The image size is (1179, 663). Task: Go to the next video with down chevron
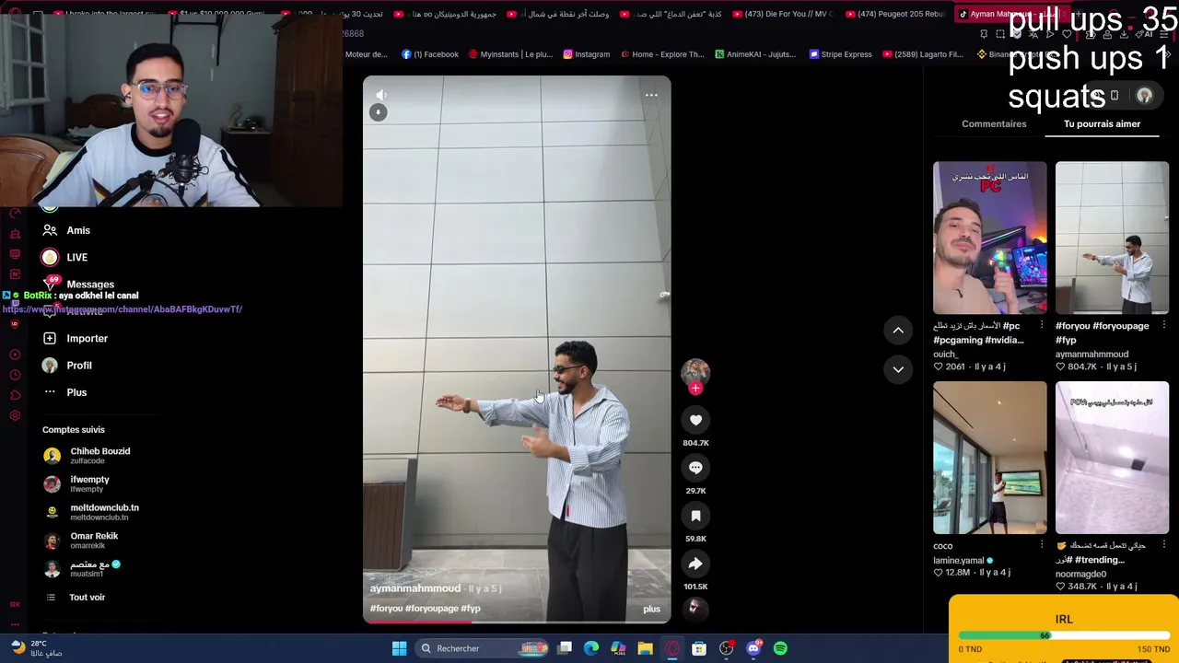pos(898,369)
